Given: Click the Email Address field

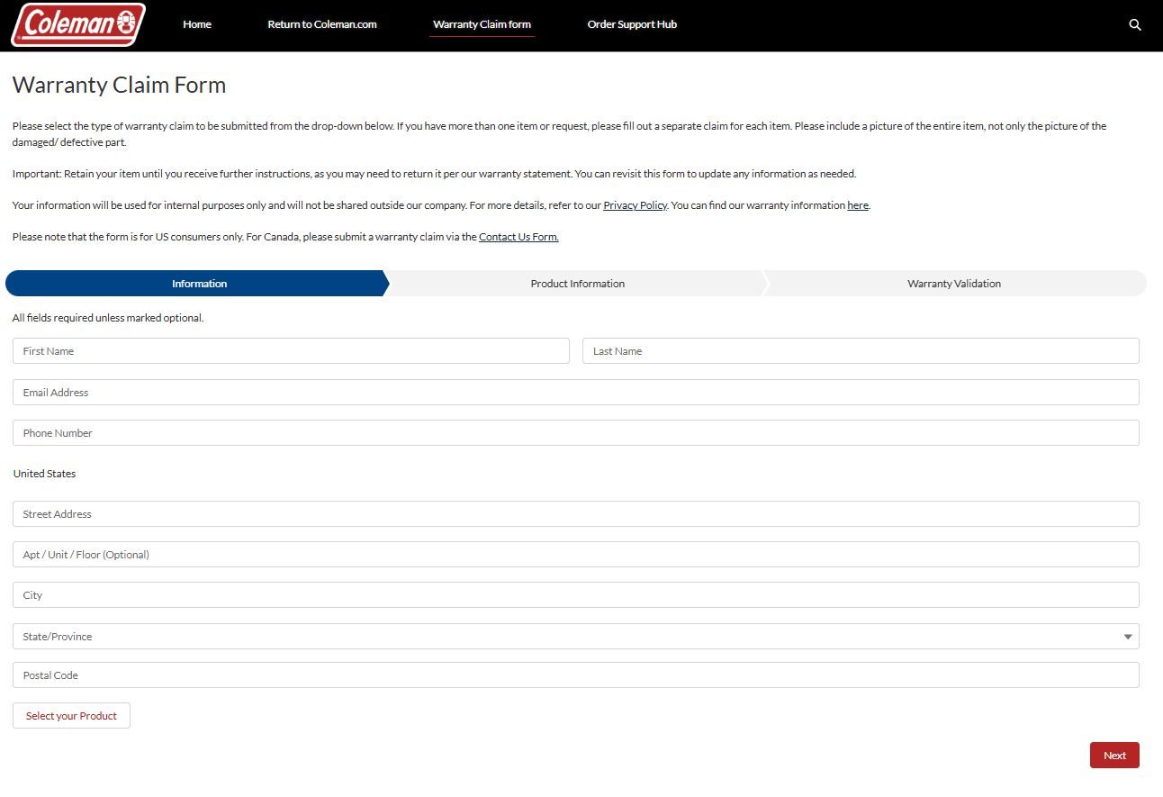Looking at the screenshot, I should coord(576,392).
